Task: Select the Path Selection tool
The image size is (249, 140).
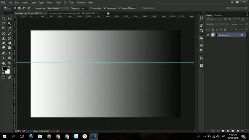Action: (4, 58)
